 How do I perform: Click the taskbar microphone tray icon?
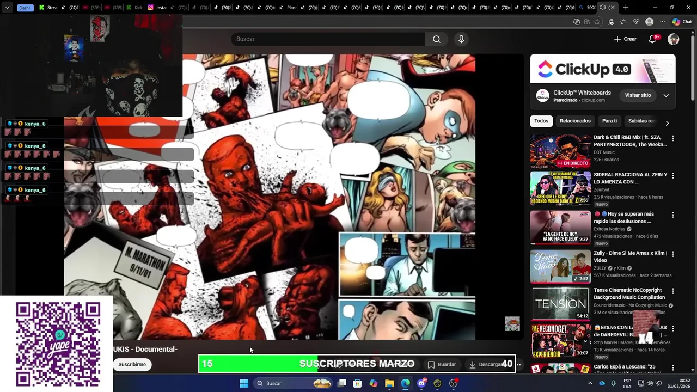tap(613, 383)
